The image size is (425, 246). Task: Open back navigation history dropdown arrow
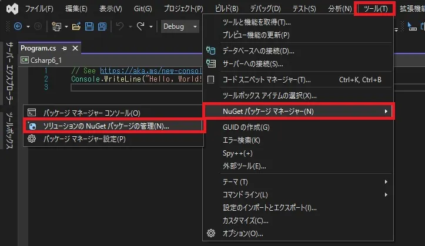click(28, 26)
